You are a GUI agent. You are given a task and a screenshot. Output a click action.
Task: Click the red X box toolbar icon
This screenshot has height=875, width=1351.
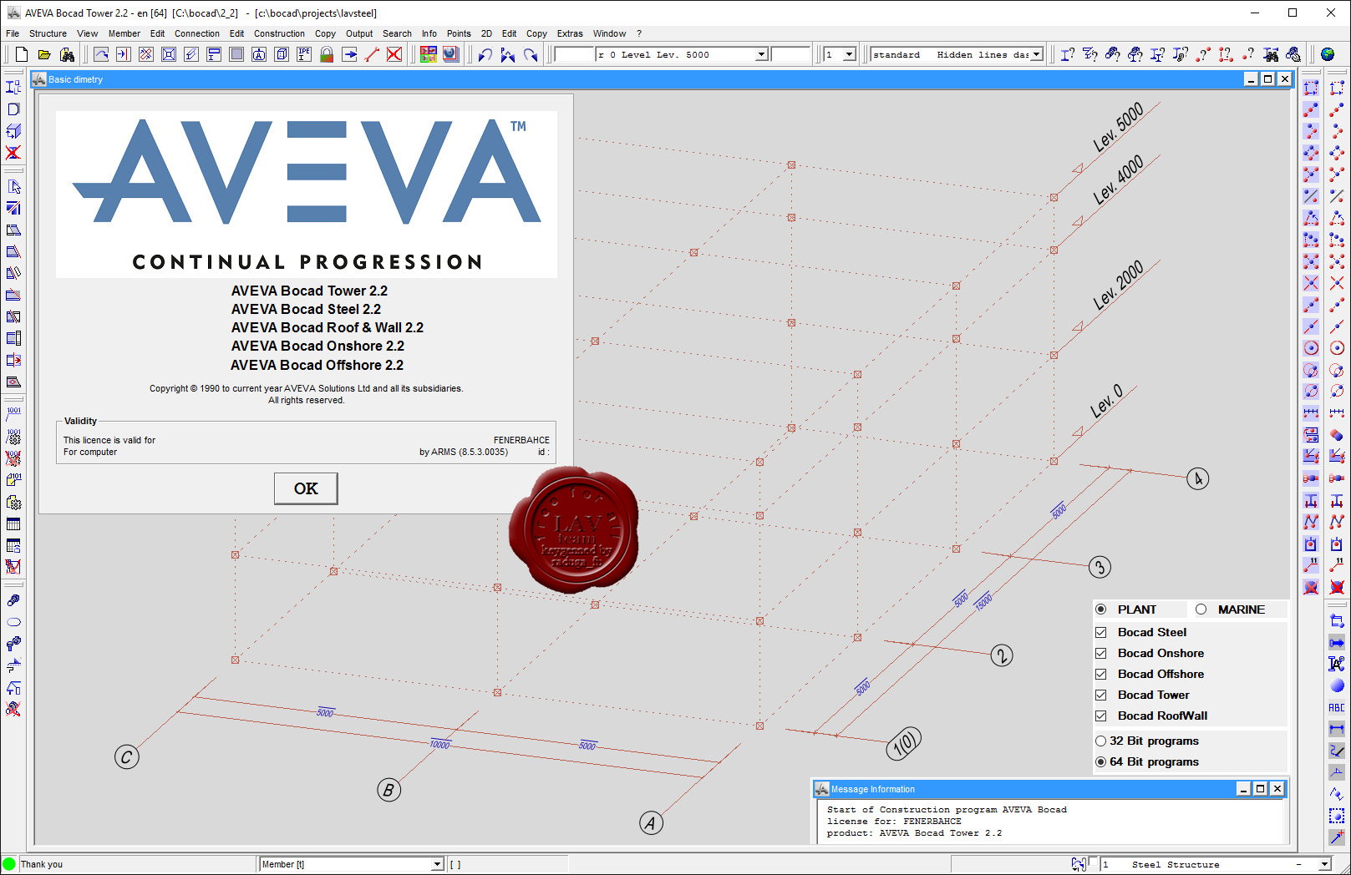pyautogui.click(x=394, y=54)
